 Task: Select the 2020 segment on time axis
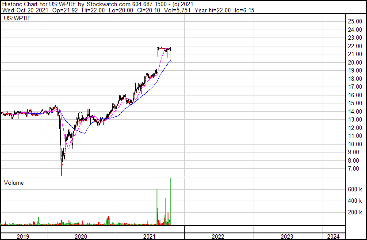[x=81, y=236]
